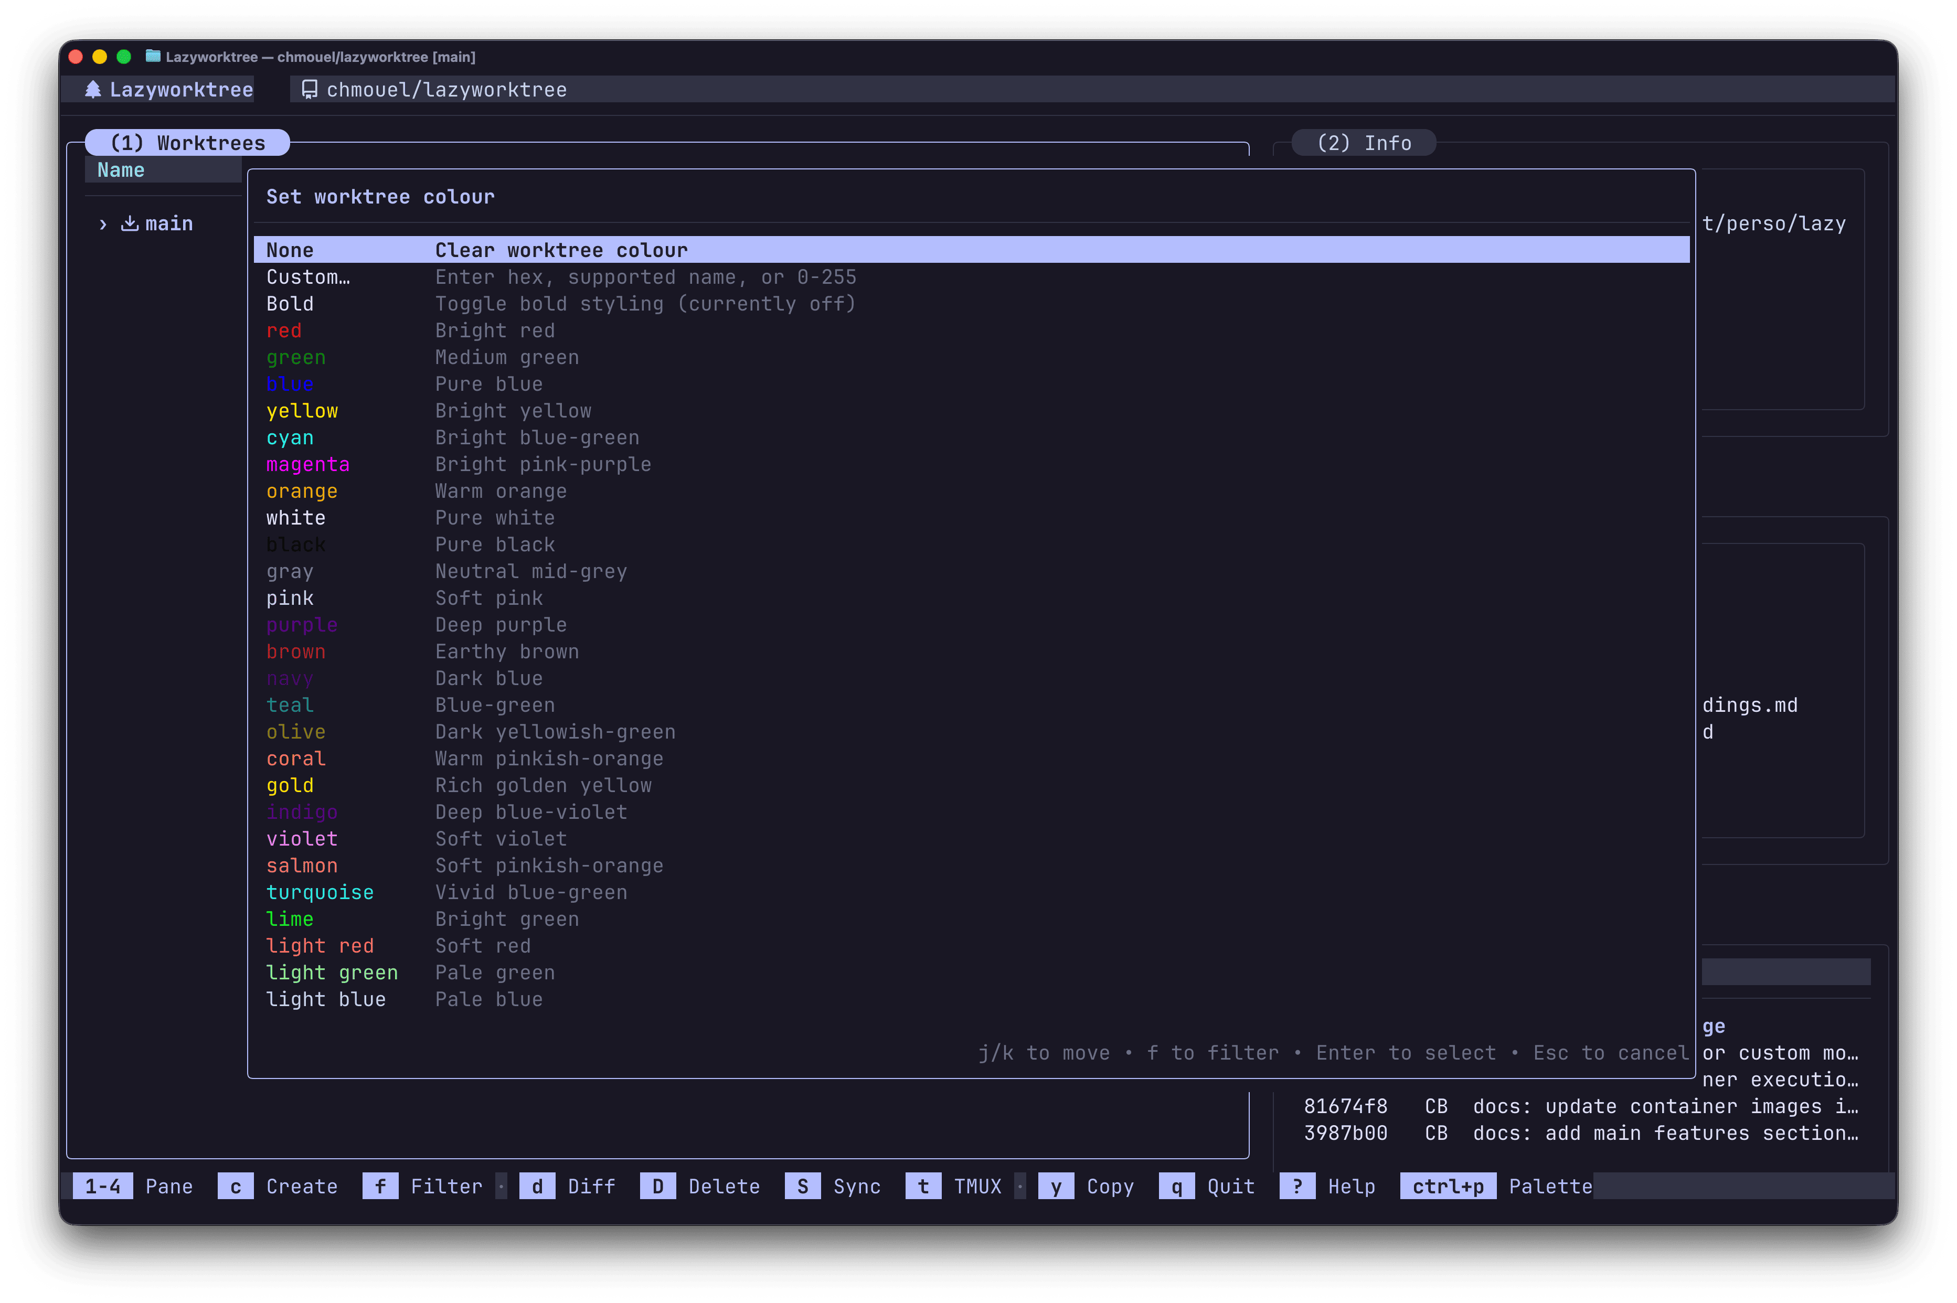Click the Lazyworktree tree icon
Screen dimensions: 1957x1303
(x=93, y=90)
